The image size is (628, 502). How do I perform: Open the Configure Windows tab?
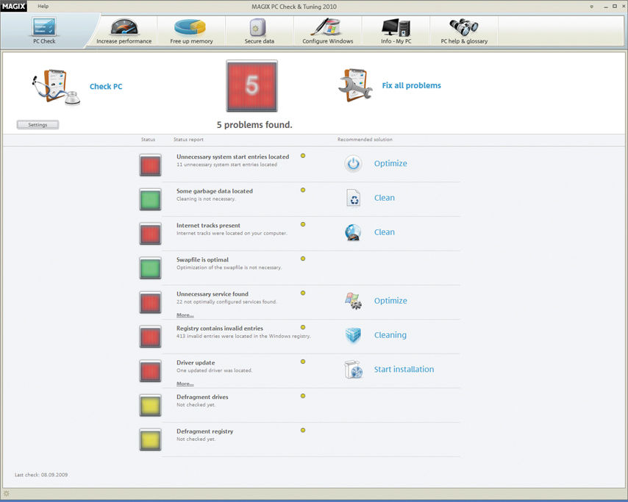point(328,31)
